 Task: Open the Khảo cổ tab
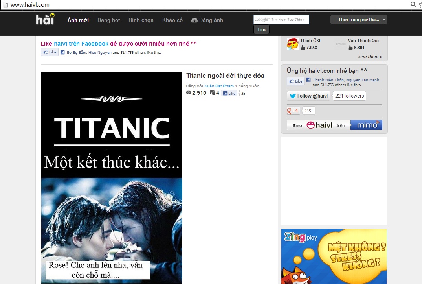(x=172, y=20)
